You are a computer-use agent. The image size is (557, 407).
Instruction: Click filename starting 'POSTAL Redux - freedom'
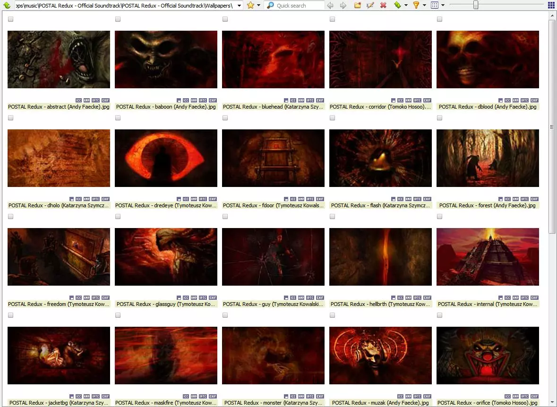click(59, 304)
